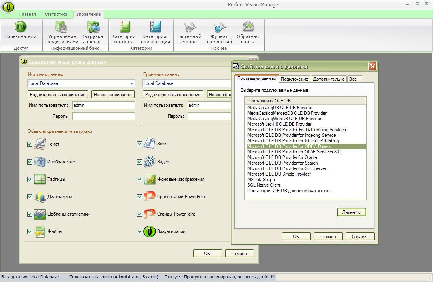Uncheck the Визуализации checkbox
This screenshot has width=433, height=282.
click(x=139, y=231)
